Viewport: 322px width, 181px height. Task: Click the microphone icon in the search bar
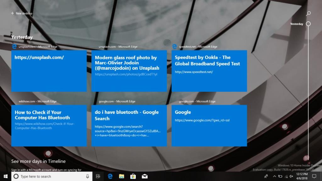(x=88, y=176)
